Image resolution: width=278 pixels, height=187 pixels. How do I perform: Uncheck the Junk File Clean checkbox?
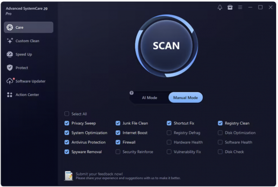[118, 123]
